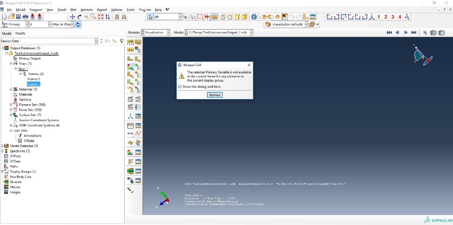Open the Viewport menu

click(35, 9)
